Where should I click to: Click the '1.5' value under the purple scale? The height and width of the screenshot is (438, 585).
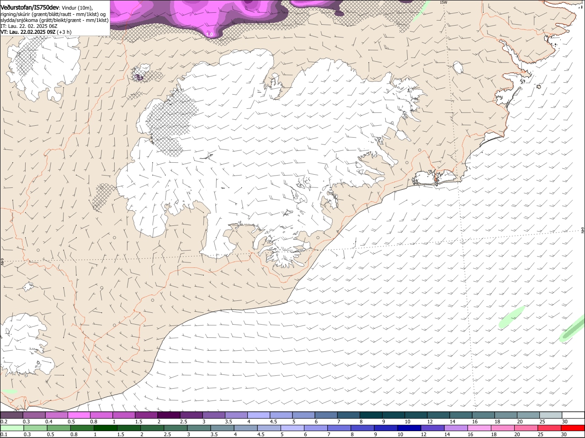(139, 422)
